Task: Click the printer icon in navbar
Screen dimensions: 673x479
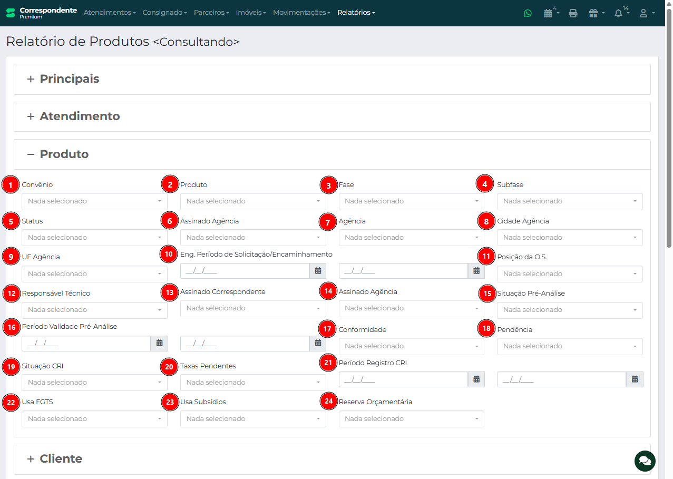Action: click(x=573, y=13)
